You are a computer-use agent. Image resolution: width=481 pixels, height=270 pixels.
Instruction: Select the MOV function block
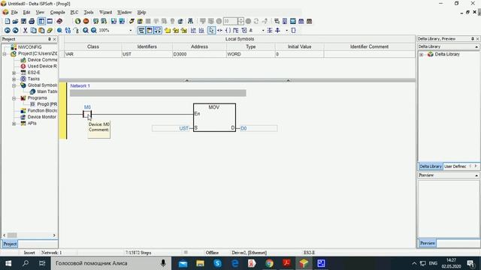(214, 118)
